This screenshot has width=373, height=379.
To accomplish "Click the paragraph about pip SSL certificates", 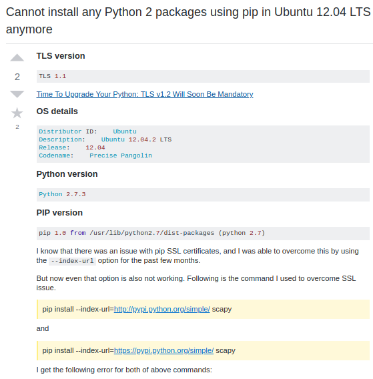I will pyautogui.click(x=198, y=256).
